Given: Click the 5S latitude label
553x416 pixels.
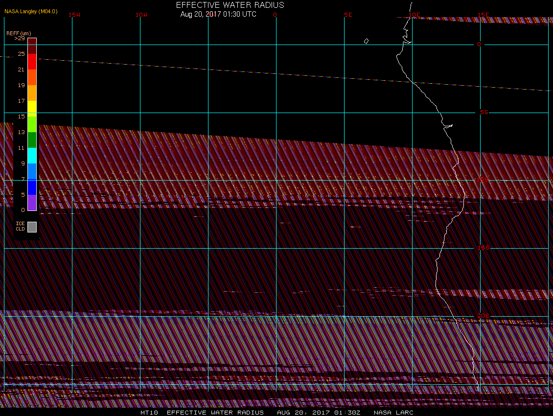Looking at the screenshot, I should (x=484, y=112).
